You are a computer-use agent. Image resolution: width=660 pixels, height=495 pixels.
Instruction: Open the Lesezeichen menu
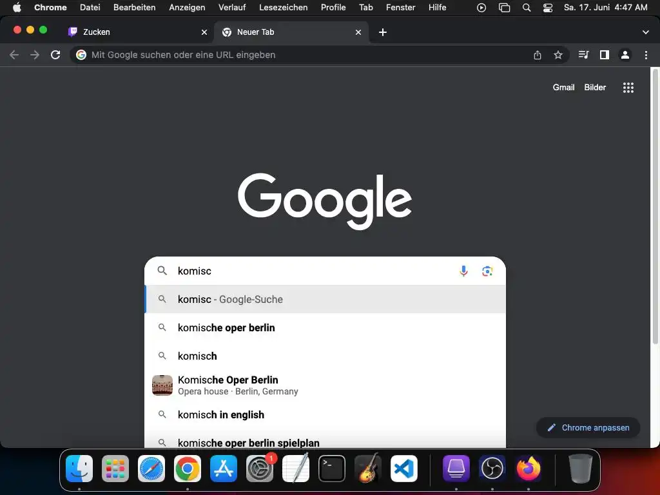click(284, 8)
